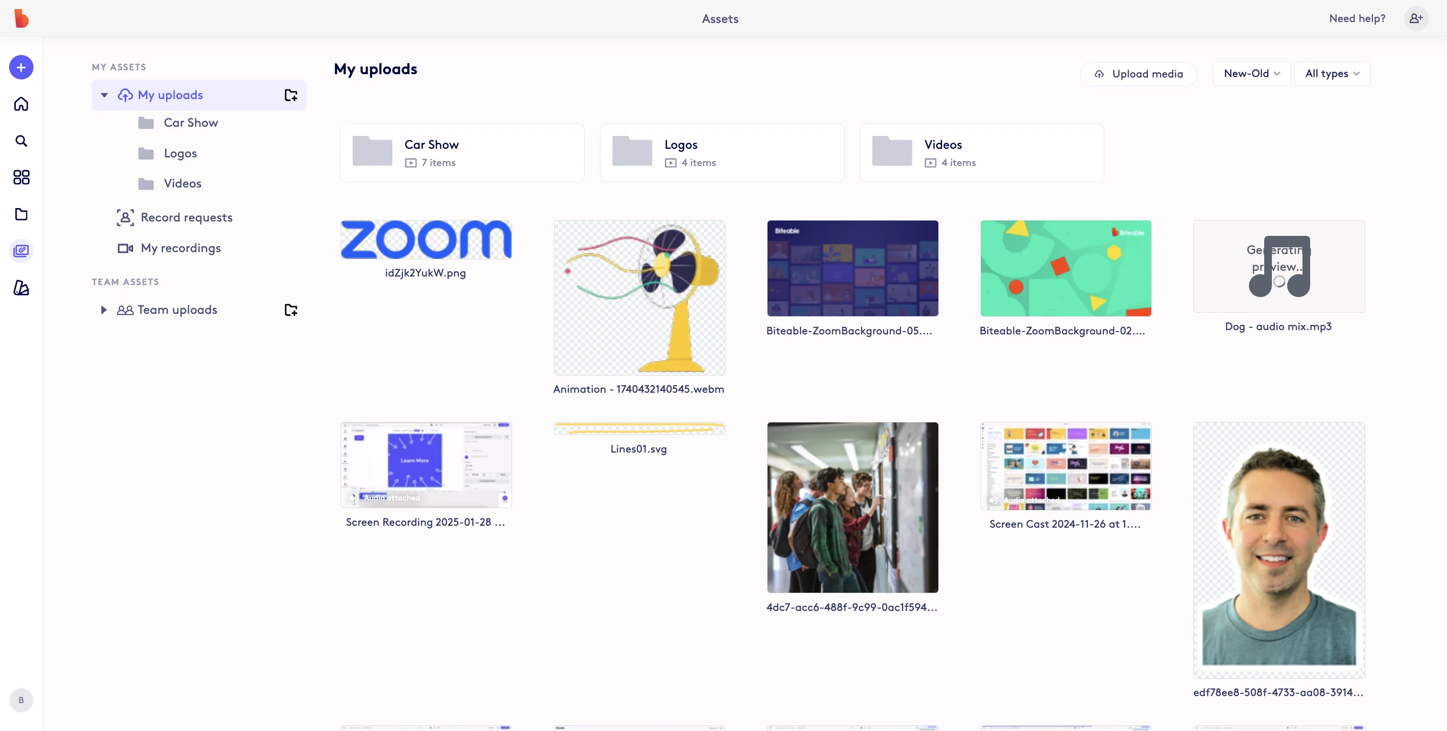Open the Car Show folder in sidebar

click(x=191, y=122)
